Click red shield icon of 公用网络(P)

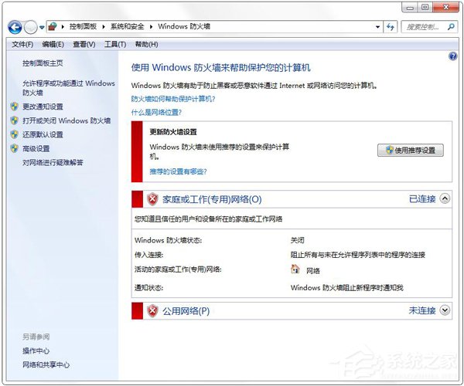(152, 310)
